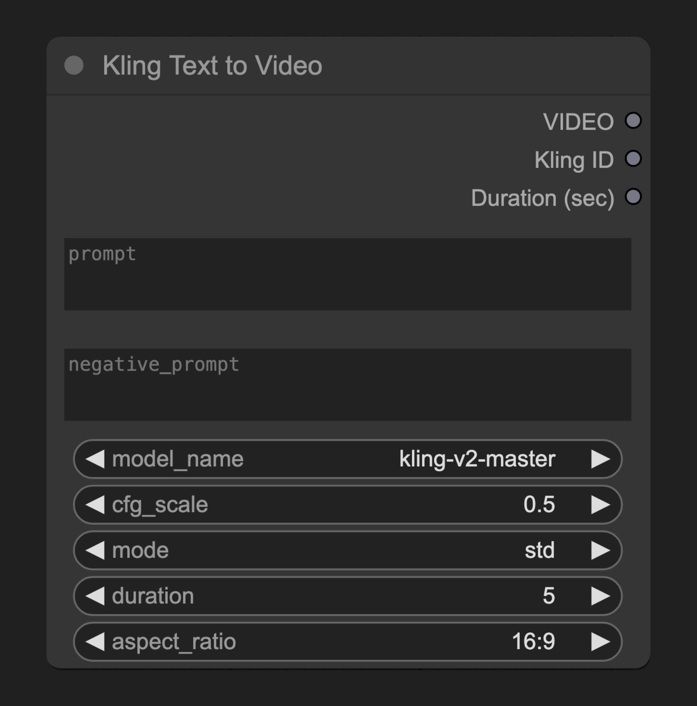Focus the negative_prompt text field
The image size is (697, 706).
pyautogui.click(x=347, y=385)
